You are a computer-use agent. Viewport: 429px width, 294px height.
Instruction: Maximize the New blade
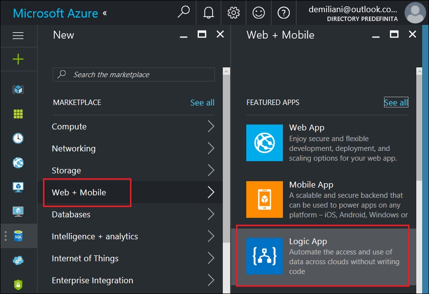point(202,34)
